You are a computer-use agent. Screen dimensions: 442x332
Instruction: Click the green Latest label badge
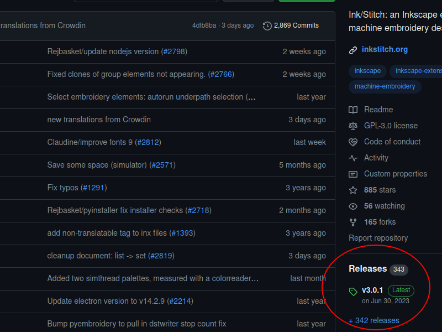click(x=401, y=290)
